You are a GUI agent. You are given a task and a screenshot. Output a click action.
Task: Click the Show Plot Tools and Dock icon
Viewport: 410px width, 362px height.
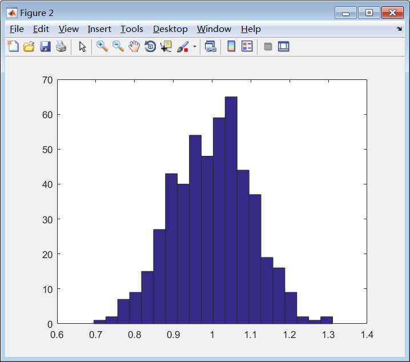click(x=283, y=46)
